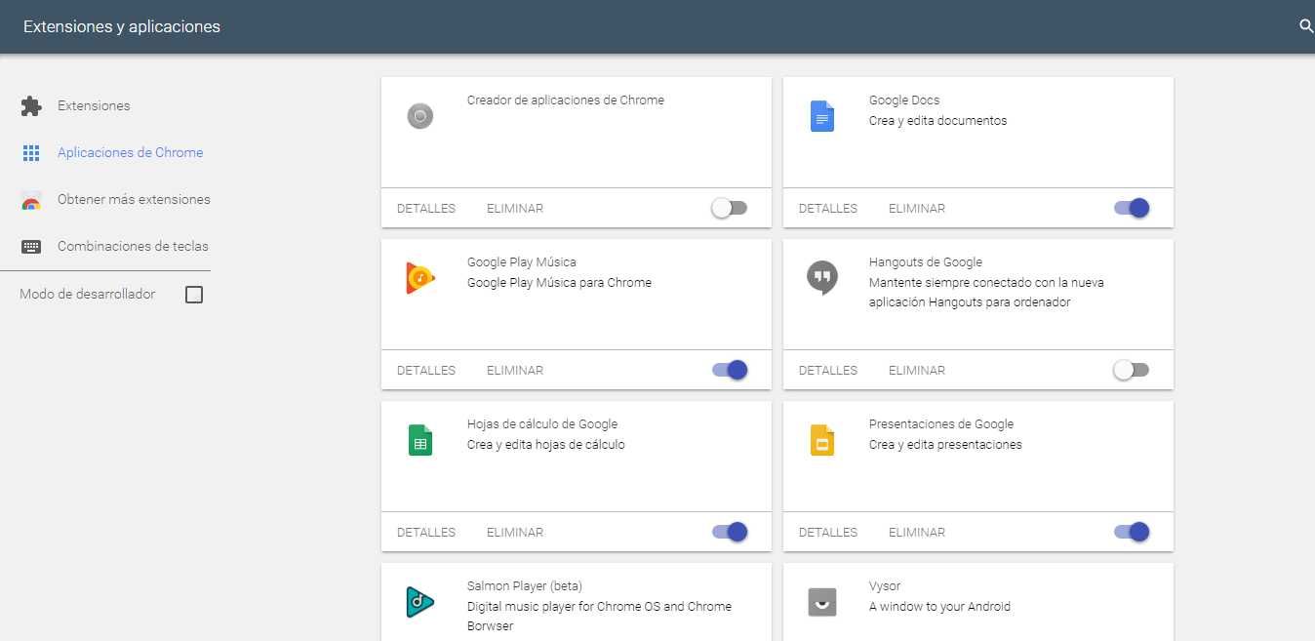Click the keyboard icon for Combinaciones de teclas
The width and height of the screenshot is (1315, 641).
(31, 247)
